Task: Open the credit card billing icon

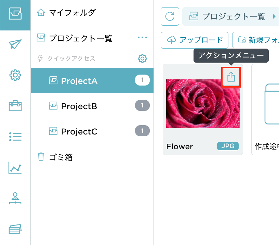Action: click(x=15, y=229)
